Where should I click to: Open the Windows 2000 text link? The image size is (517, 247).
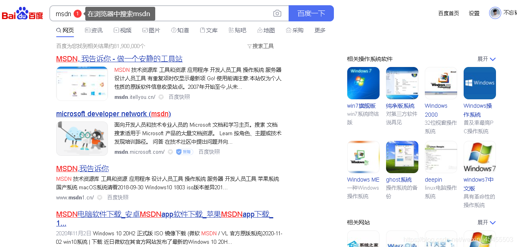click(436, 110)
